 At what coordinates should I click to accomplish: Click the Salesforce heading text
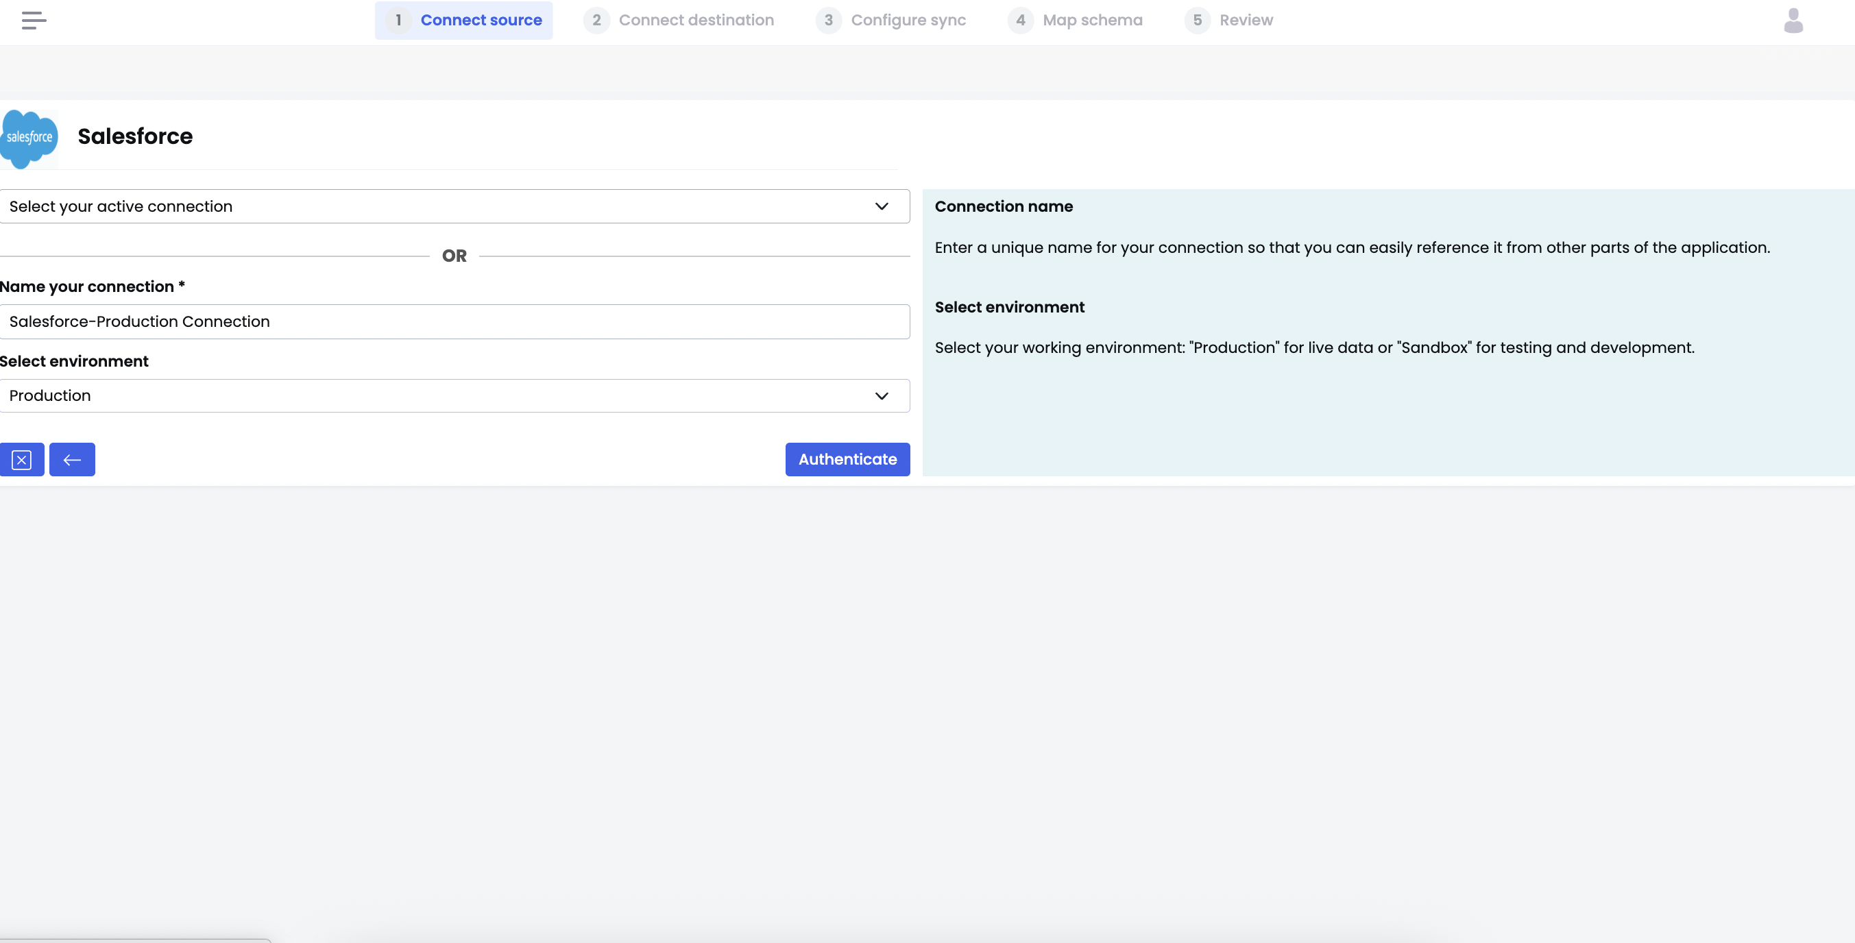[135, 137]
